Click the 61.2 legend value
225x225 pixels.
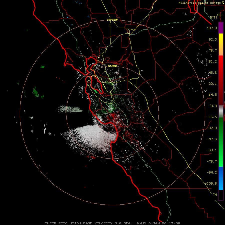(213, 61)
